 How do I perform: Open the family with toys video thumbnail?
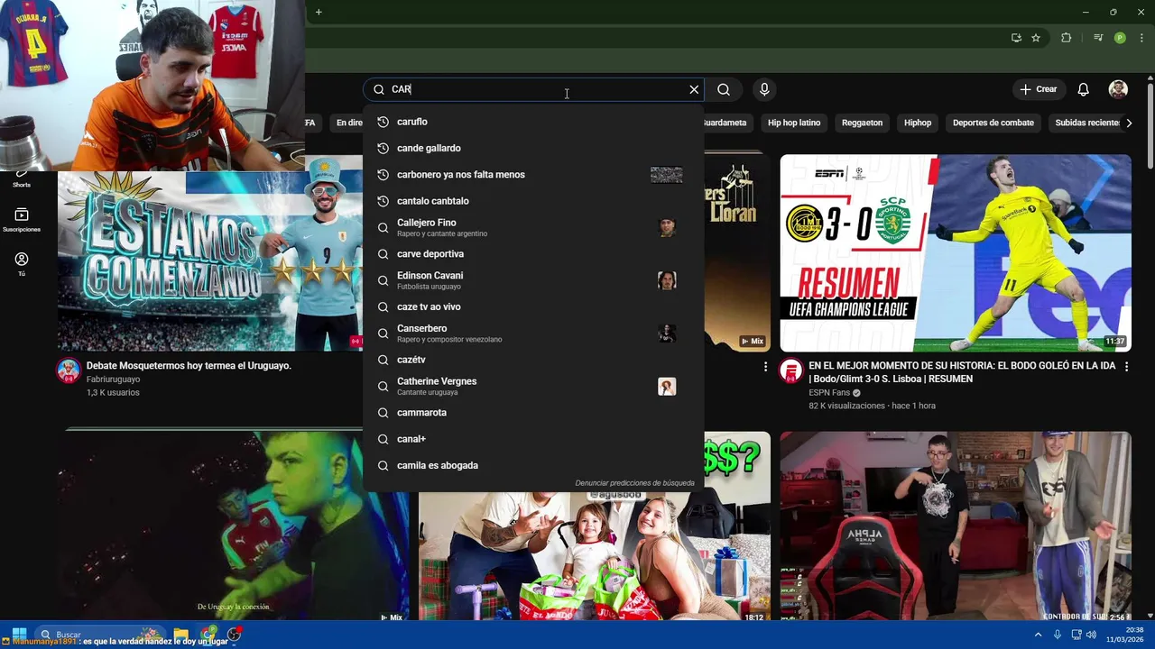point(595,556)
